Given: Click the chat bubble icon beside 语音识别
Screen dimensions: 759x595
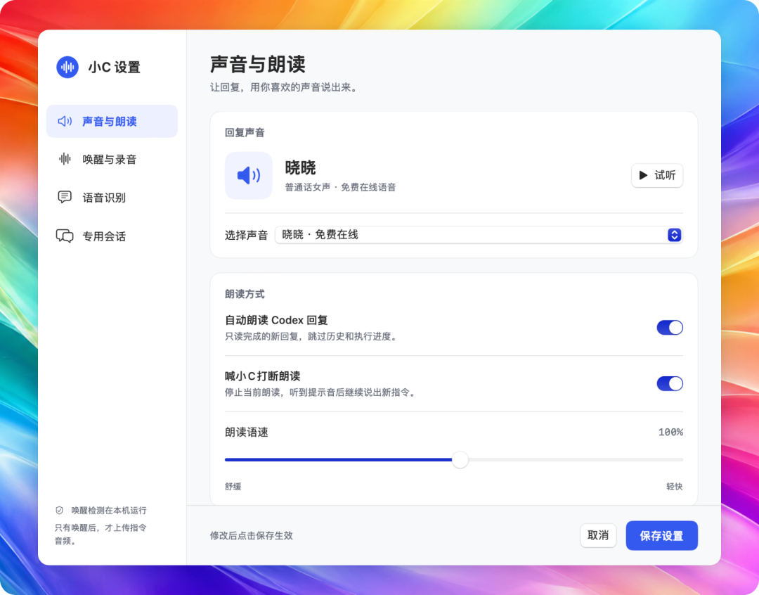Looking at the screenshot, I should pos(65,197).
